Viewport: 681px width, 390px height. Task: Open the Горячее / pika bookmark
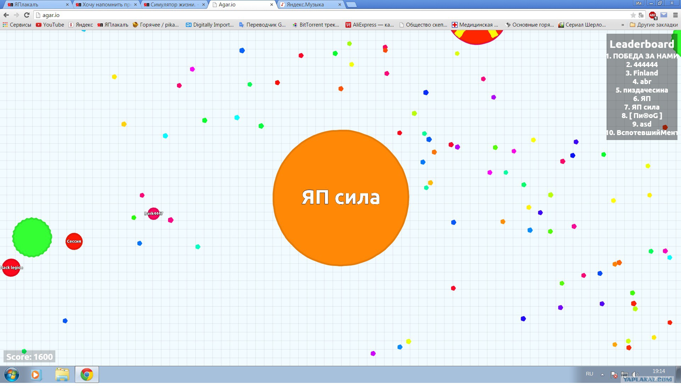tap(156, 25)
